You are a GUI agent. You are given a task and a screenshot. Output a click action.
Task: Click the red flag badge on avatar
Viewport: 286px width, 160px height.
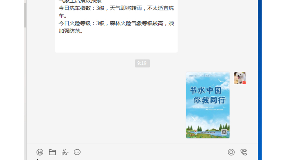[244, 82]
